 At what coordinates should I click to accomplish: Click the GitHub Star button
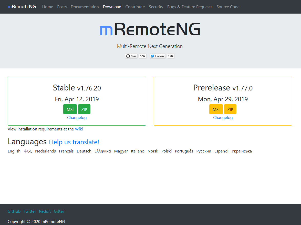point(131,56)
